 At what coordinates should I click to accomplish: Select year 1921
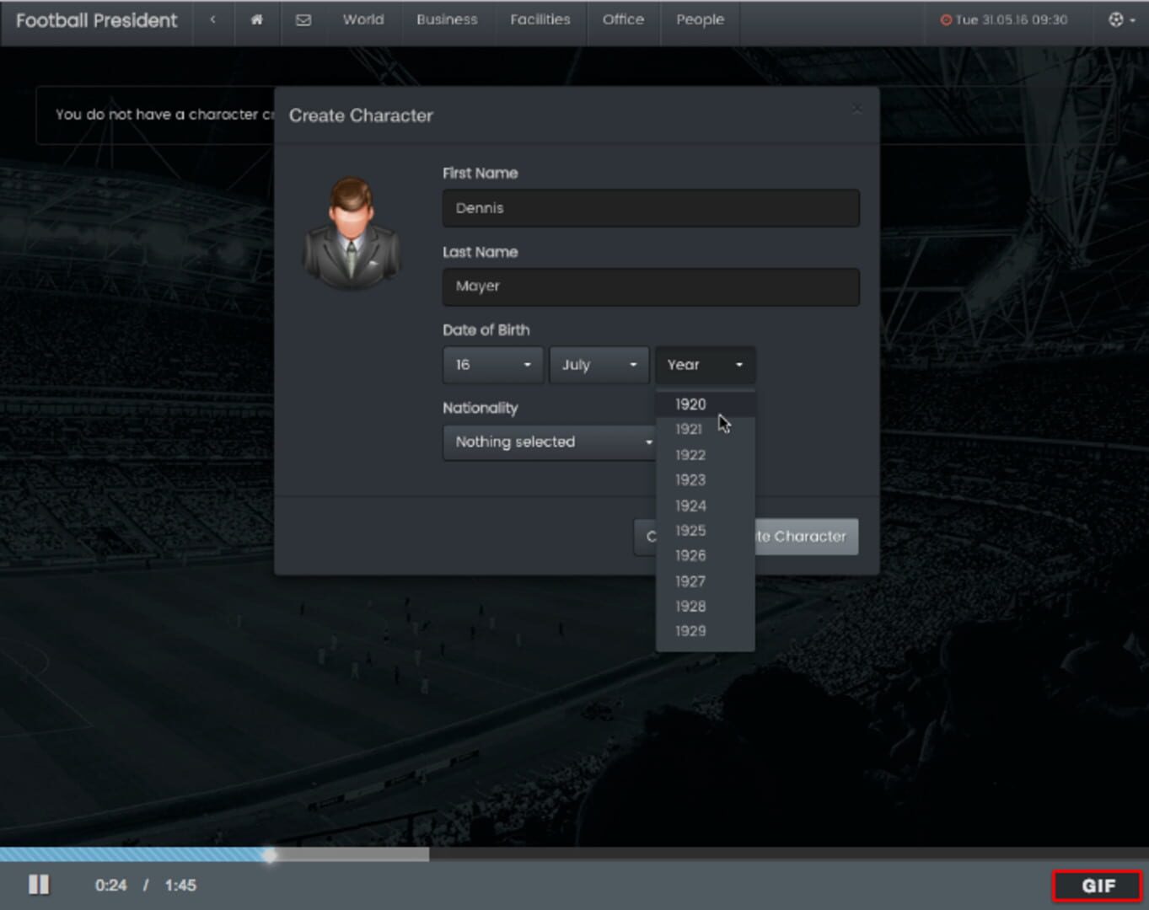tap(705, 430)
